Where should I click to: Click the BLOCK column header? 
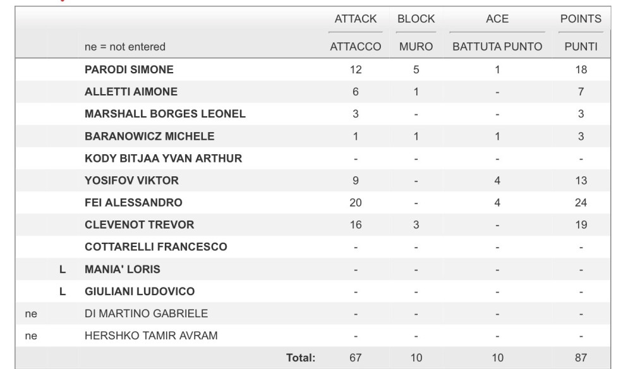click(x=416, y=19)
